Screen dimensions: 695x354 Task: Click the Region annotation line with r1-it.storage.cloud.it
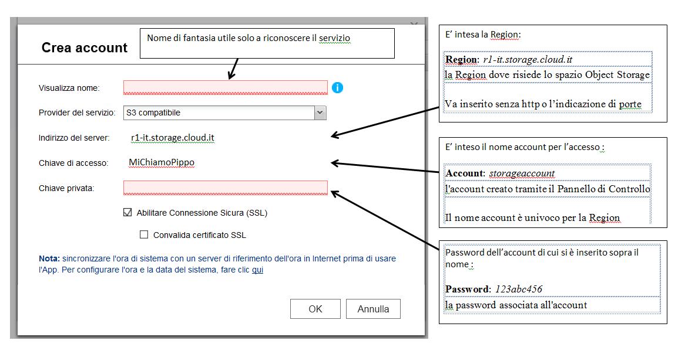[509, 60]
